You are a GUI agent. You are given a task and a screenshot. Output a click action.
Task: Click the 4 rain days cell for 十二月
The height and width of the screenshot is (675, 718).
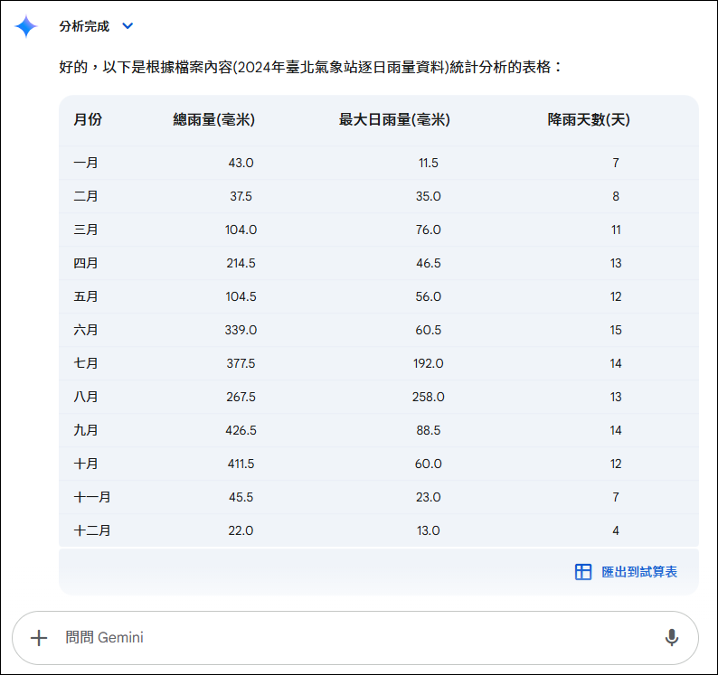coord(616,530)
